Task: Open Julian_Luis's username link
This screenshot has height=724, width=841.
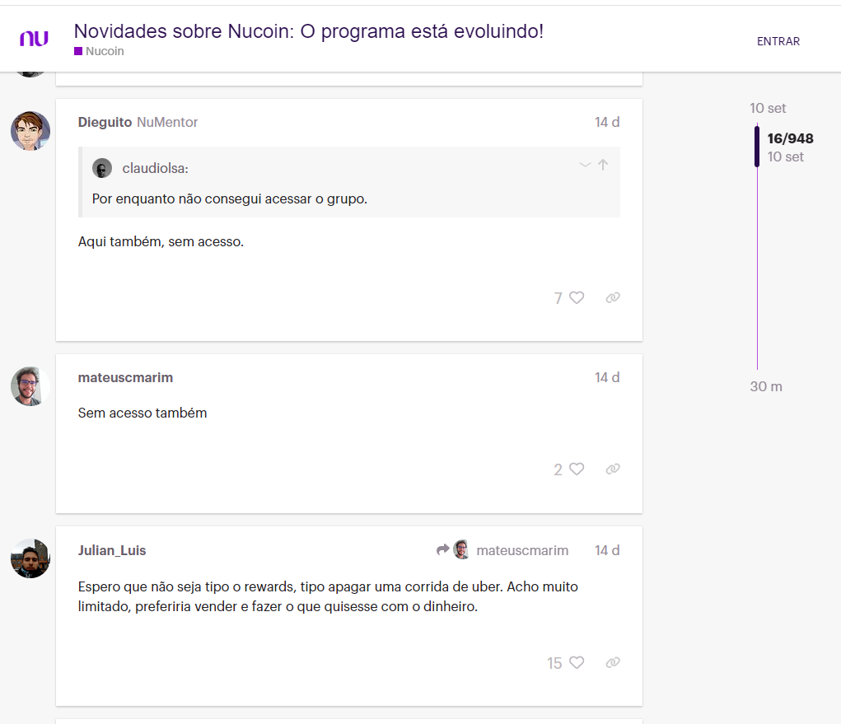Action: (x=111, y=550)
